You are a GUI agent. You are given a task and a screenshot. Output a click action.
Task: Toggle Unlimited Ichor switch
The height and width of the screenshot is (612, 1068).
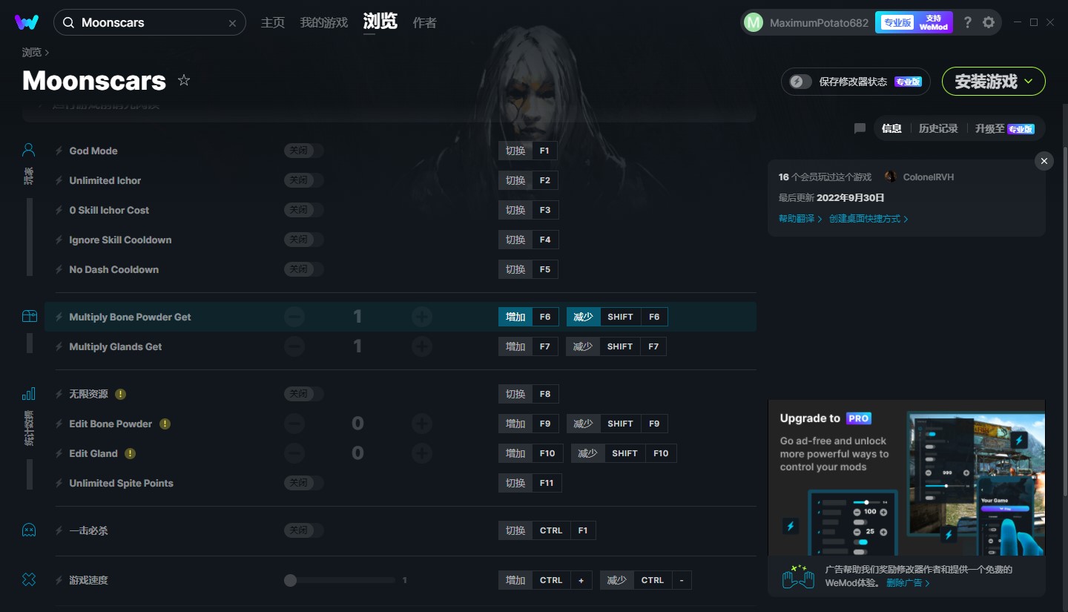pos(304,180)
